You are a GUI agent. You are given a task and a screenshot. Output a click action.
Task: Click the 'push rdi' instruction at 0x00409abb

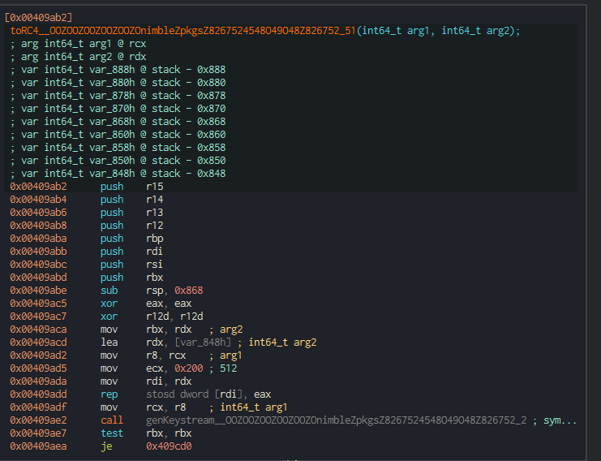coord(131,252)
